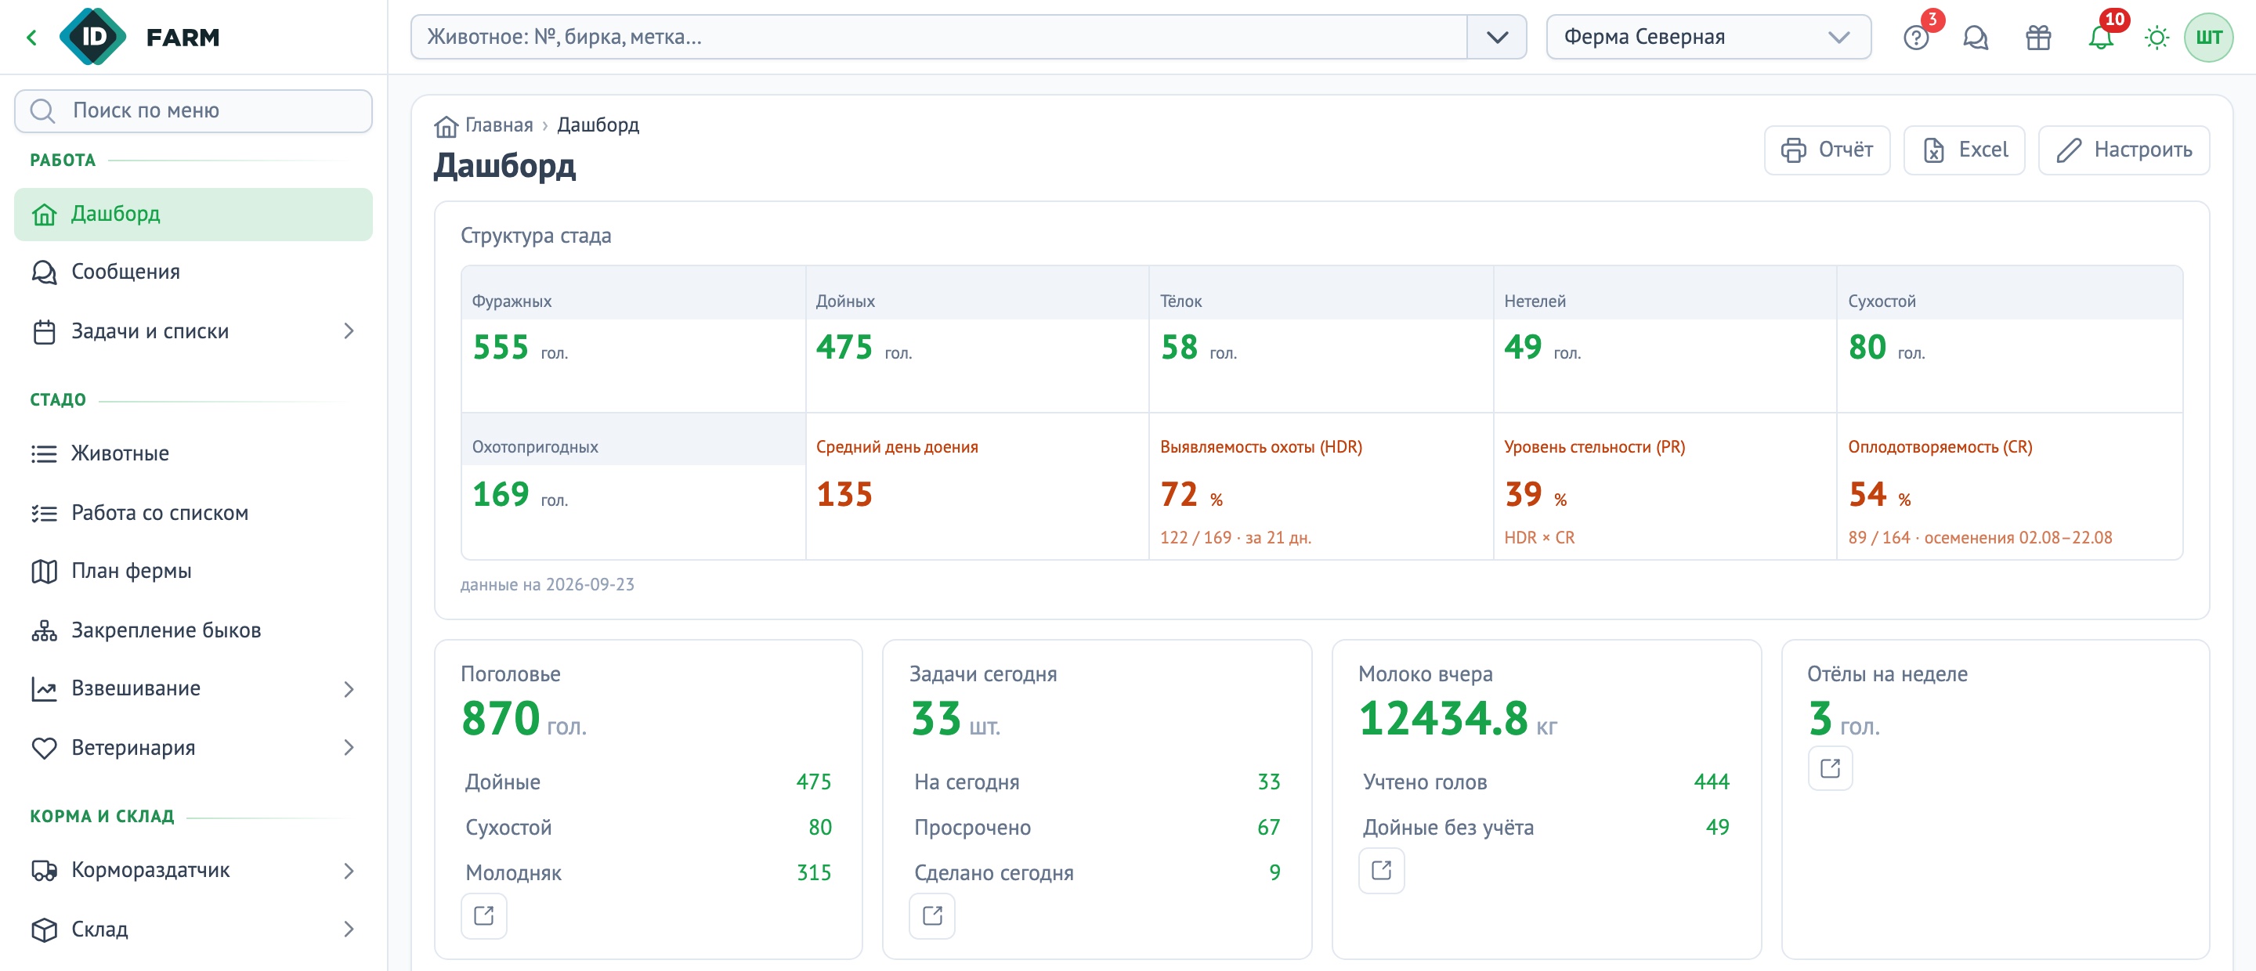Open external link in Отёлы на неделе card
Image resolution: width=2256 pixels, height=971 pixels.
(1830, 768)
